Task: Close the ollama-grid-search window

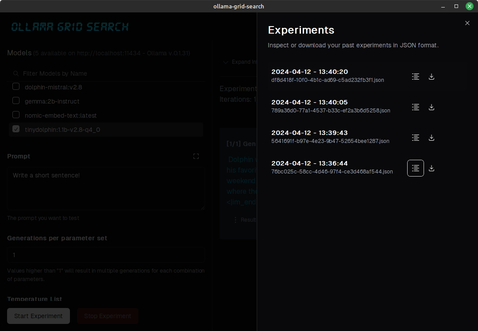Action: coord(470,6)
